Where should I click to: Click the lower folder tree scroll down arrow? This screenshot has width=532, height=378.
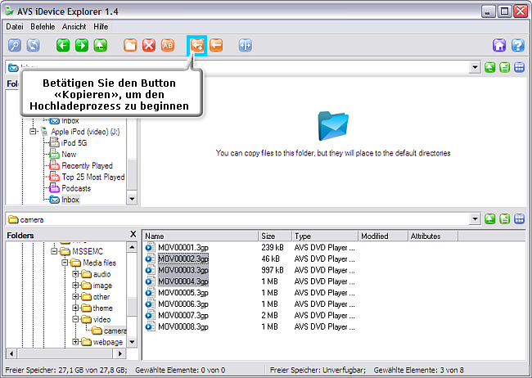[x=132, y=342]
